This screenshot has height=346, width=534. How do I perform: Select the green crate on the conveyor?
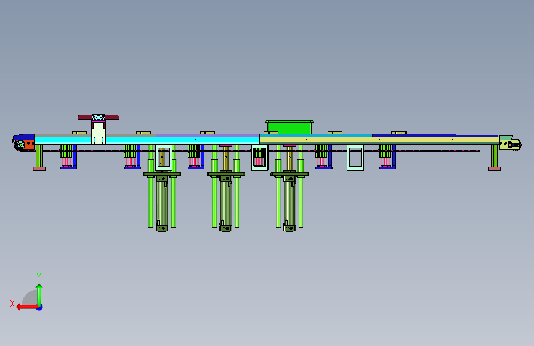pyautogui.click(x=289, y=127)
